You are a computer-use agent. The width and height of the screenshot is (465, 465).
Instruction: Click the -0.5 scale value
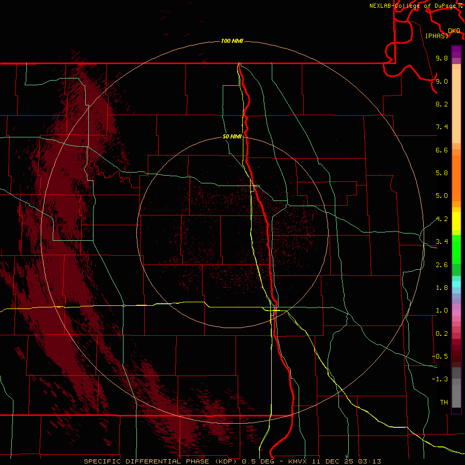[x=440, y=357]
